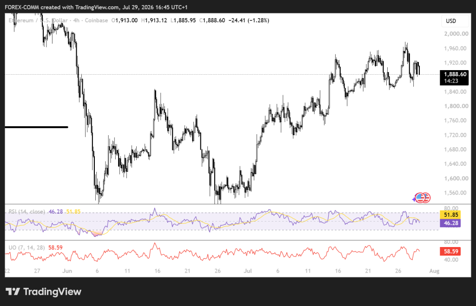Click the Aug label on time axis

(x=435, y=271)
